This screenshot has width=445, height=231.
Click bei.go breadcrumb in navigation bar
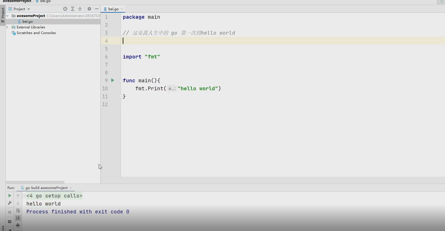coord(45,1)
